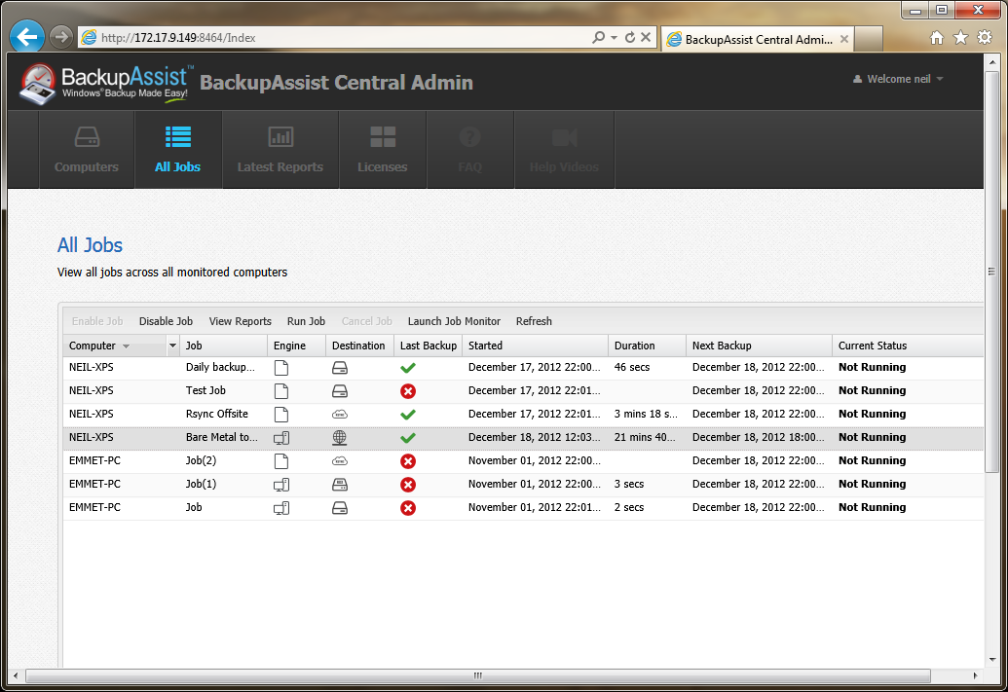Sort by the Current Status column header
Screen dimensions: 1008x692
(x=908, y=346)
